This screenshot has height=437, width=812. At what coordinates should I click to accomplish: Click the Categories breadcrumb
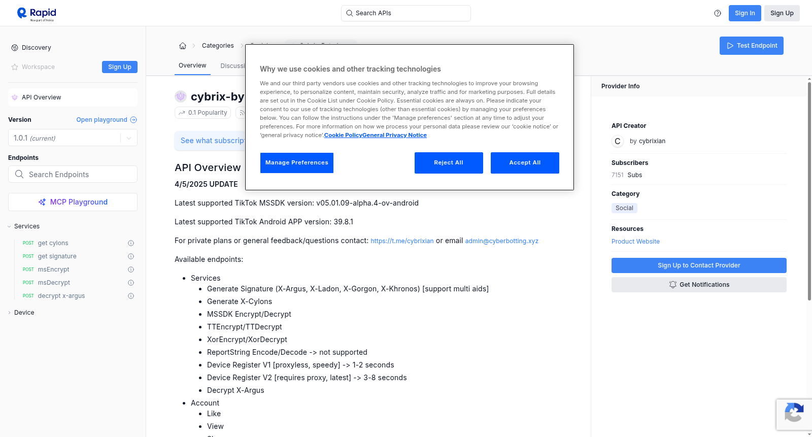(218, 46)
